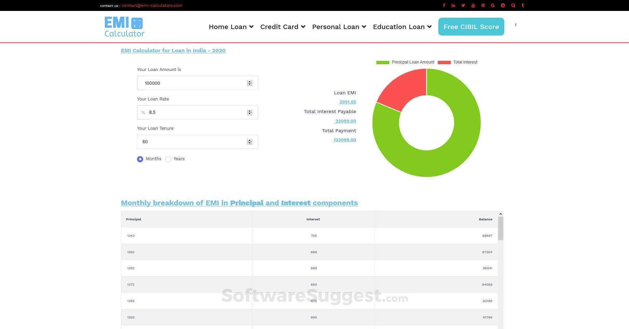Increase loan amount with stepper arrow
Image resolution: width=629 pixels, height=329 pixels.
[x=249, y=81]
